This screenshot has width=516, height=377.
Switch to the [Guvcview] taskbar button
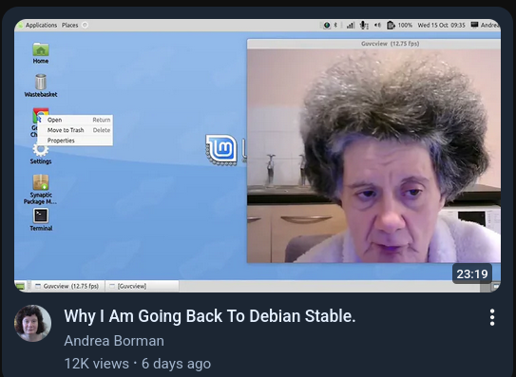(143, 286)
